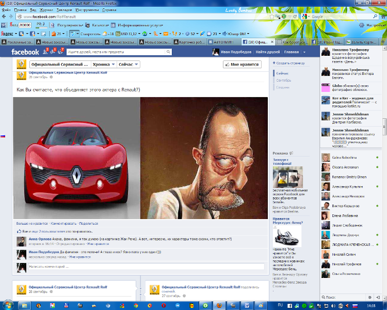This screenshot has width=387, height=310.
Task: Bookmark page with the star icon
Action: [272, 17]
